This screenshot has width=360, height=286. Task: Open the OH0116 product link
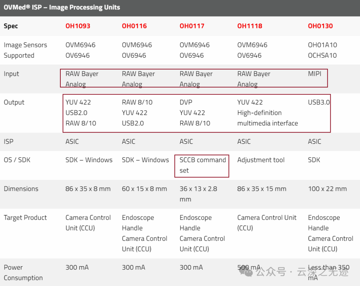pyautogui.click(x=134, y=26)
